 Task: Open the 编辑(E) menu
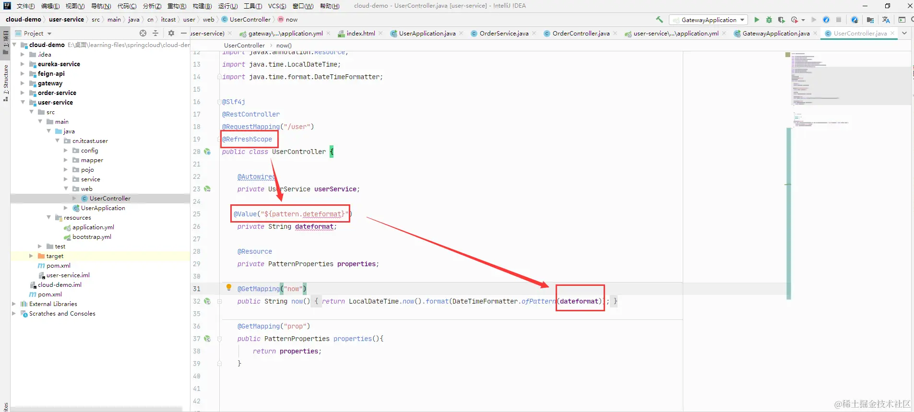click(50, 6)
